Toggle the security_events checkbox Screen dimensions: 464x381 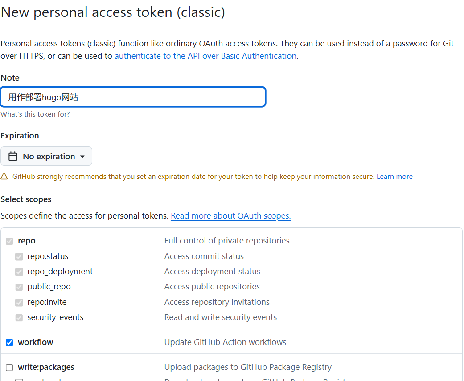[x=19, y=318]
